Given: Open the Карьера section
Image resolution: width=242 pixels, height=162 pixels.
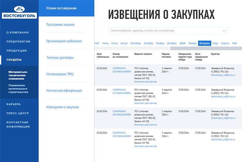Looking at the screenshot, I should coord(13,104).
